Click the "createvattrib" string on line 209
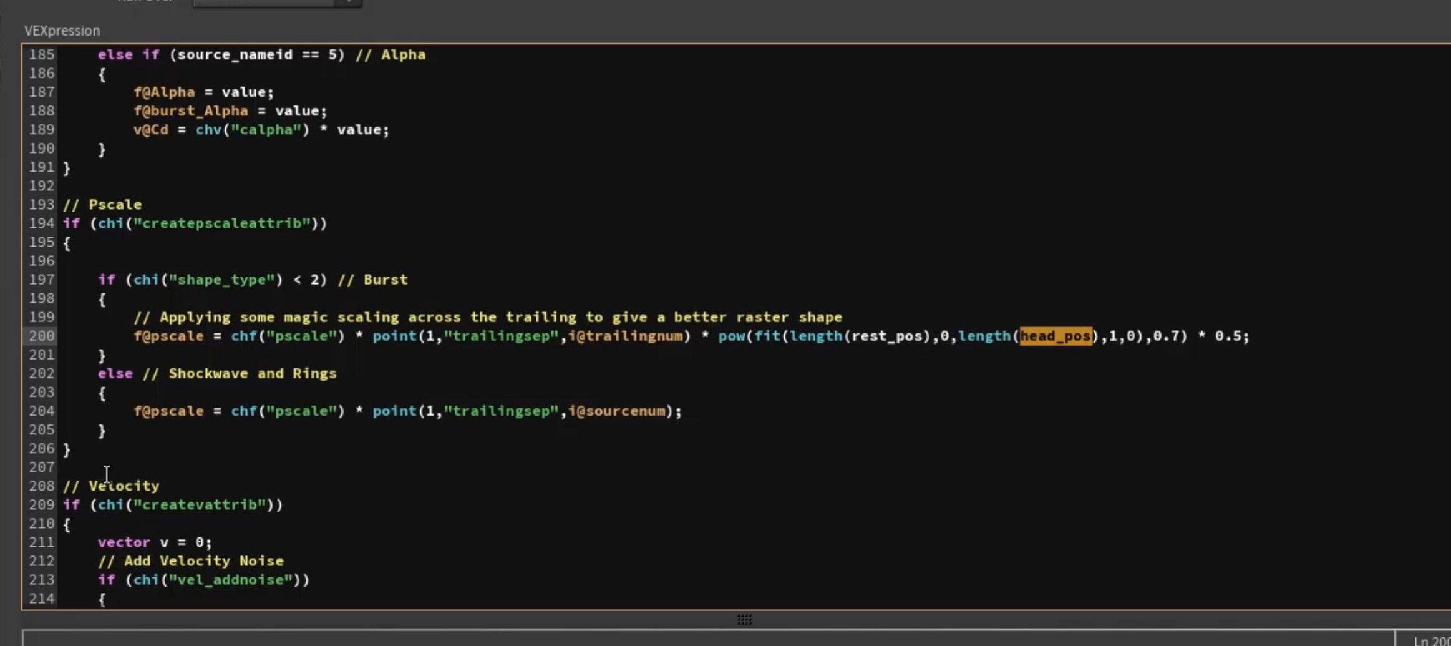 [200, 505]
